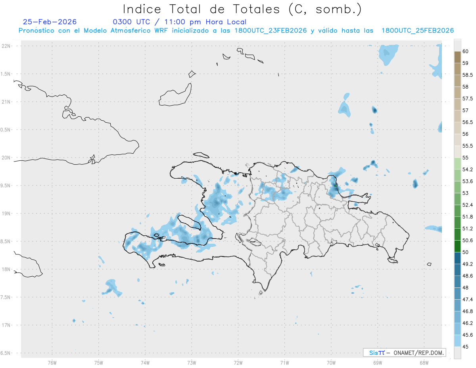
Task: Click the legend value '58.5'
Action: click(468, 75)
